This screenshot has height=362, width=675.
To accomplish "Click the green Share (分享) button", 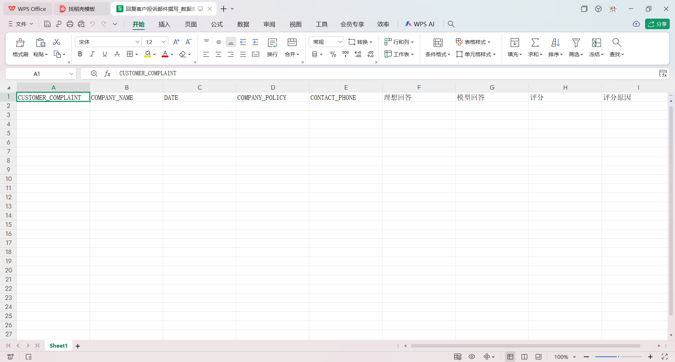I will coord(657,24).
